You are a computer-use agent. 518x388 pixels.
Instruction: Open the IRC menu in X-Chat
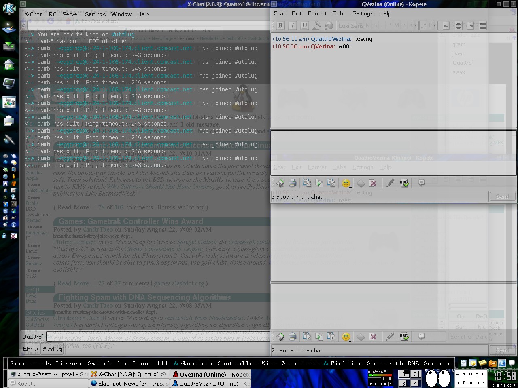click(x=52, y=14)
